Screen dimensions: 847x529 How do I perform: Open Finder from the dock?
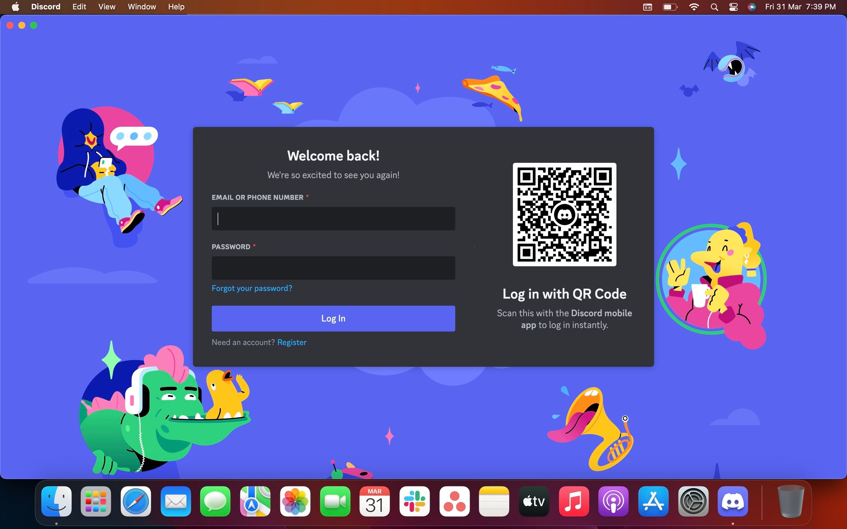tap(56, 501)
